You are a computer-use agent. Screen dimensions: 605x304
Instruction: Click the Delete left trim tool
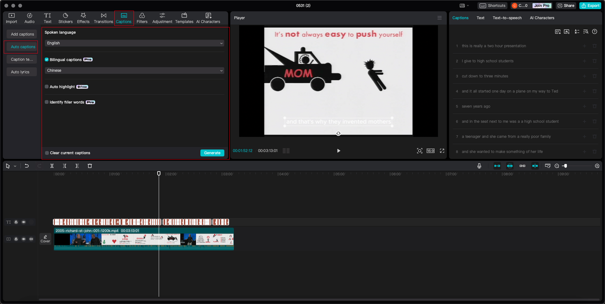64,166
